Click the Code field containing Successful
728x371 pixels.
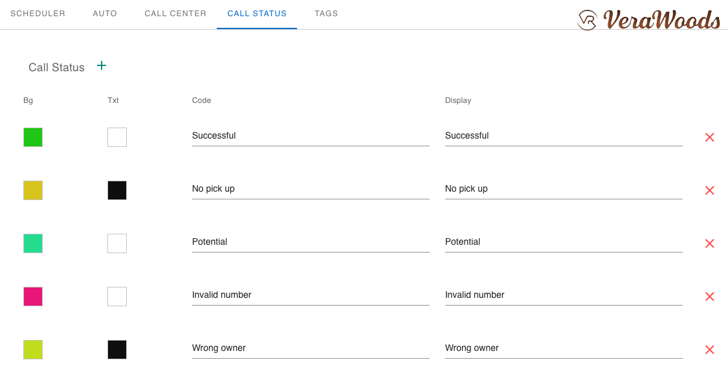pos(311,136)
